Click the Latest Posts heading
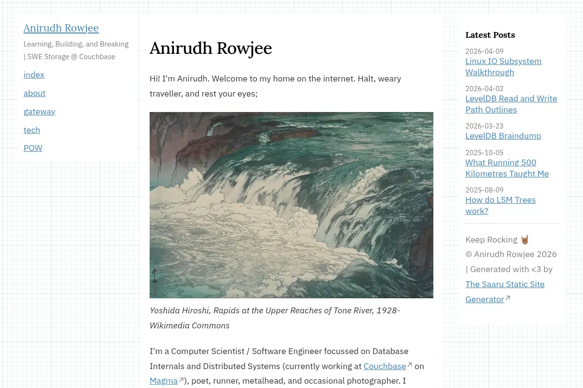583x388 pixels. point(490,35)
